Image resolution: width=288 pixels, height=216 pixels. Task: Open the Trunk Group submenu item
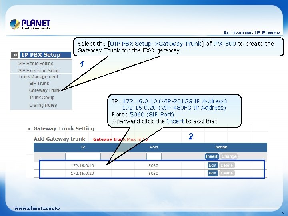point(42,97)
